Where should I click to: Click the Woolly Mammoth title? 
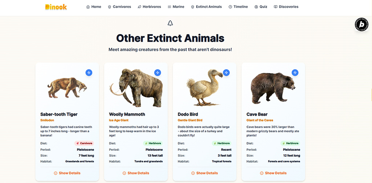click(127, 114)
